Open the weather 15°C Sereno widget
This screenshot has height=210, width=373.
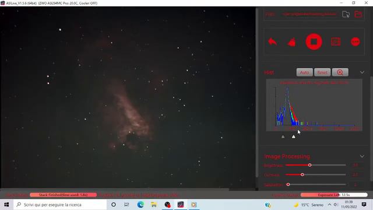(308, 205)
